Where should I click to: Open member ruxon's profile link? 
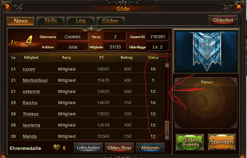click(29, 69)
